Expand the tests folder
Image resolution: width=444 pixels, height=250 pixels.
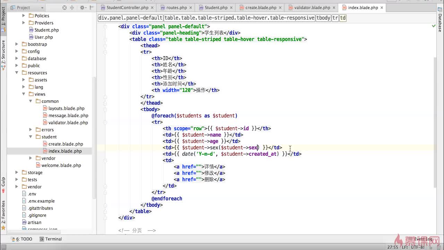[x=17, y=180]
